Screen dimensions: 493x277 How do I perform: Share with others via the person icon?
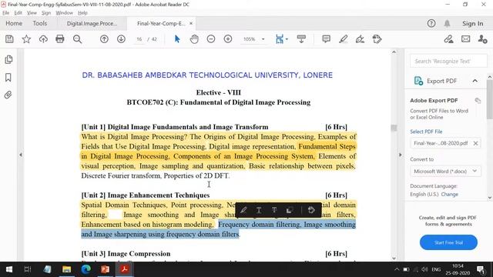[482, 39]
